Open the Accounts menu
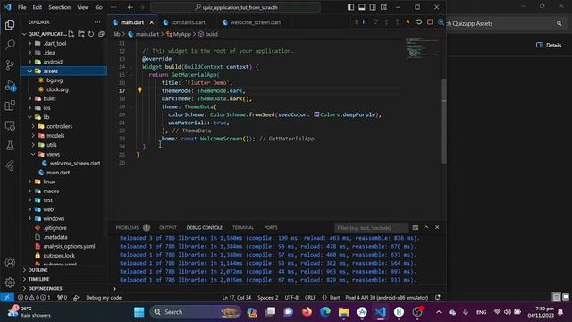 pyautogui.click(x=10, y=262)
